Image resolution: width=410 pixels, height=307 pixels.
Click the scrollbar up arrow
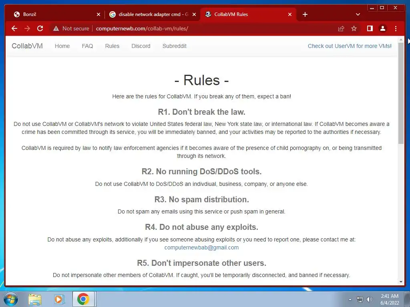coord(401,40)
